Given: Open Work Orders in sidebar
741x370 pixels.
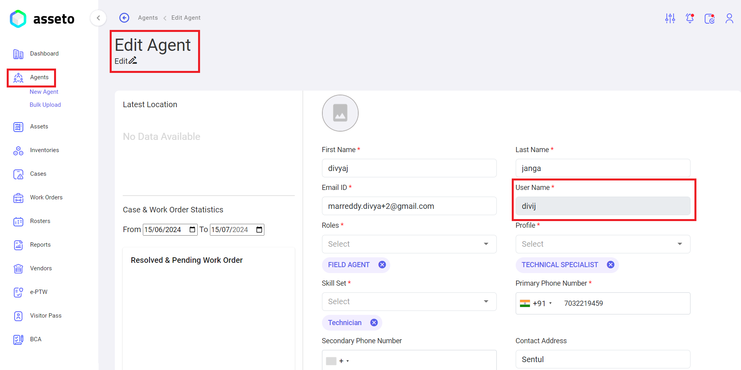Looking at the screenshot, I should pyautogui.click(x=46, y=197).
